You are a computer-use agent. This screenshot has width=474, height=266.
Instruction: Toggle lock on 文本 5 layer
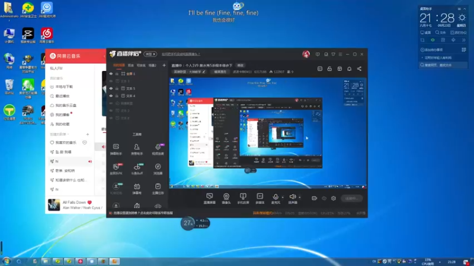(117, 88)
